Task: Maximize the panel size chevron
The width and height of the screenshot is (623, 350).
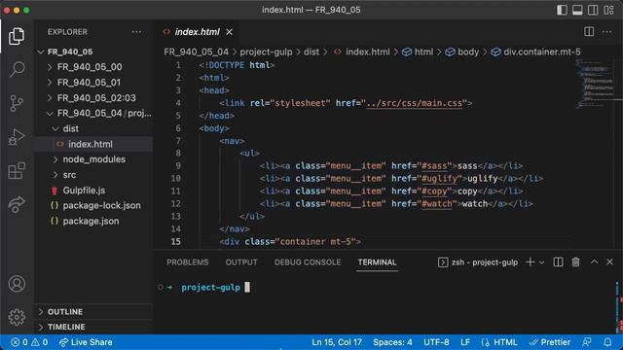Action: (x=594, y=262)
